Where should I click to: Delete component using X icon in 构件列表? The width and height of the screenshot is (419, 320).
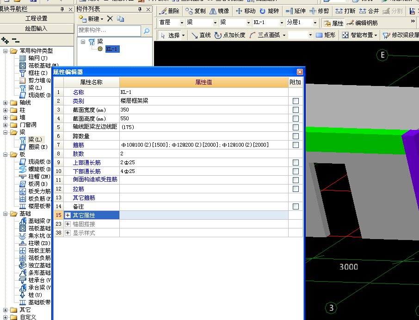pyautogui.click(x=110, y=18)
